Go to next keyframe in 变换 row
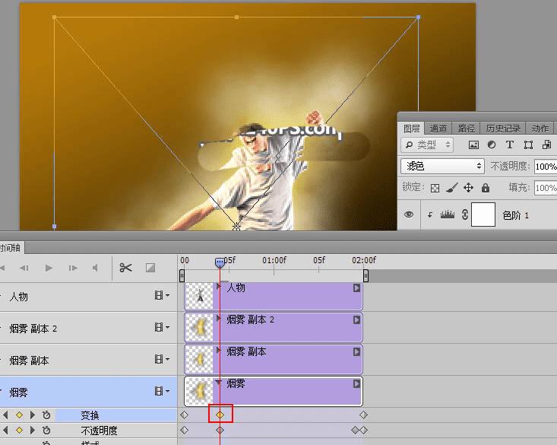Screen dimensions: 557x445 pos(33,415)
